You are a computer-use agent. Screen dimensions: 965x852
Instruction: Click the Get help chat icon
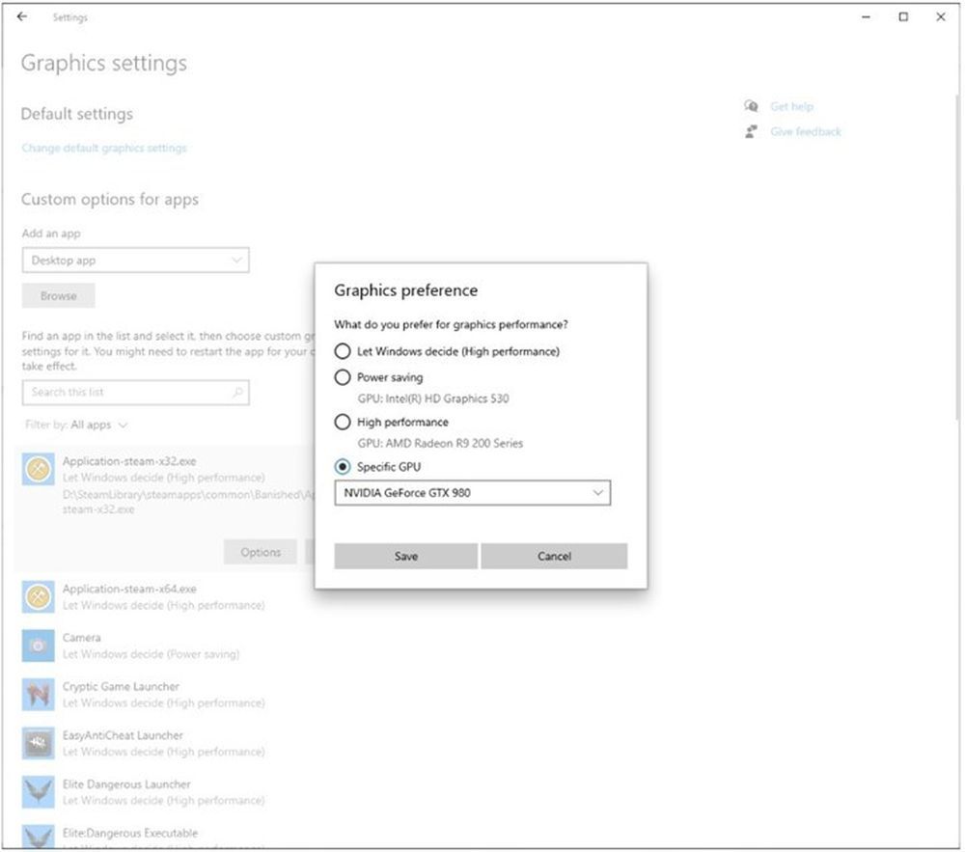pos(751,106)
